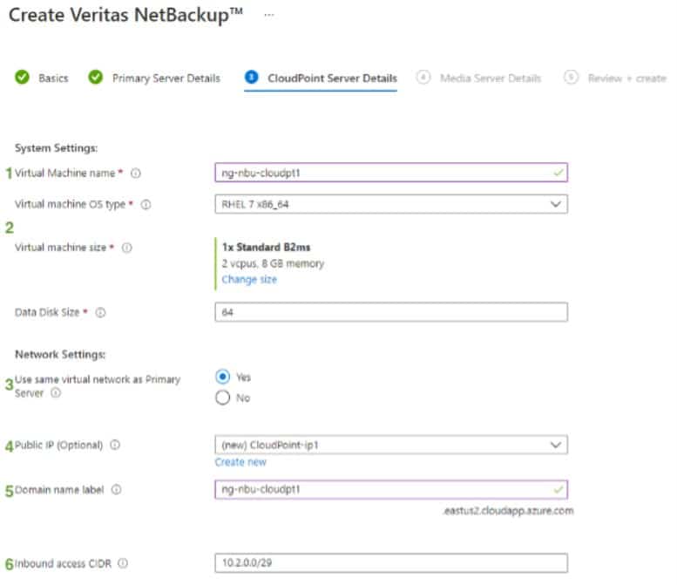
Task: Click the "1x Standard B2ms" size text
Action: [266, 247]
